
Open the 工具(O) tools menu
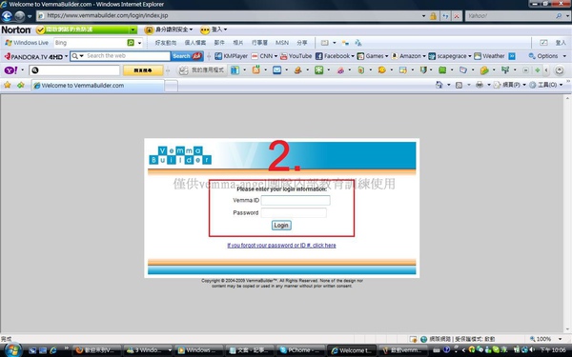546,85
